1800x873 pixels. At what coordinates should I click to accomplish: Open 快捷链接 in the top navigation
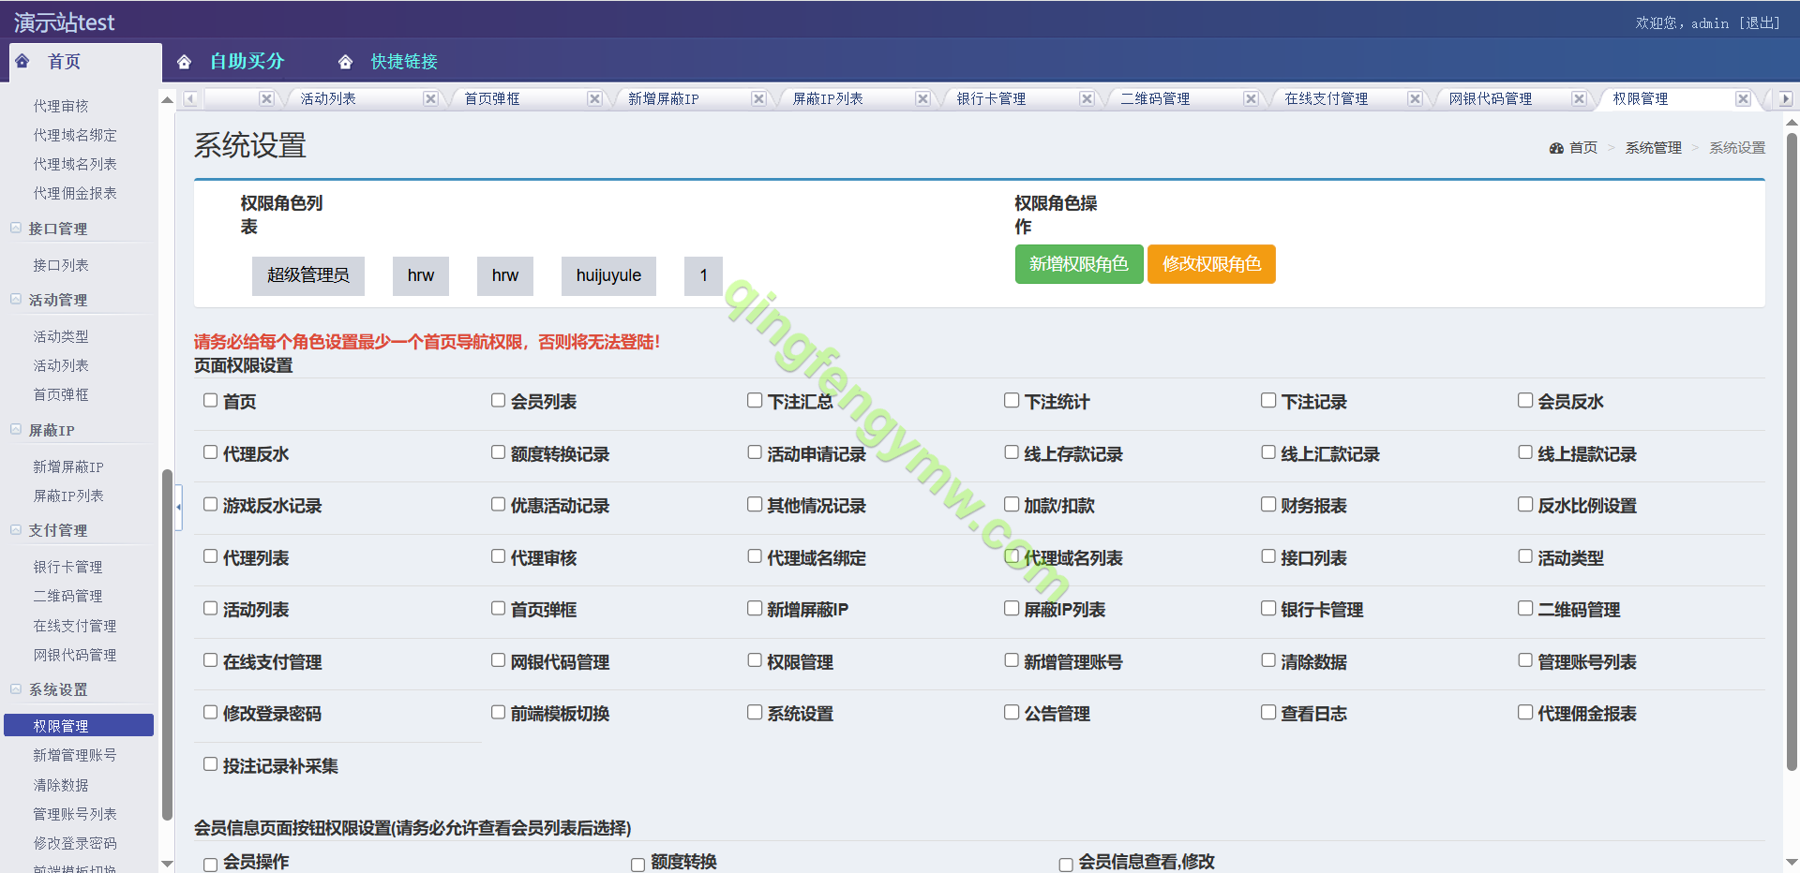point(404,61)
